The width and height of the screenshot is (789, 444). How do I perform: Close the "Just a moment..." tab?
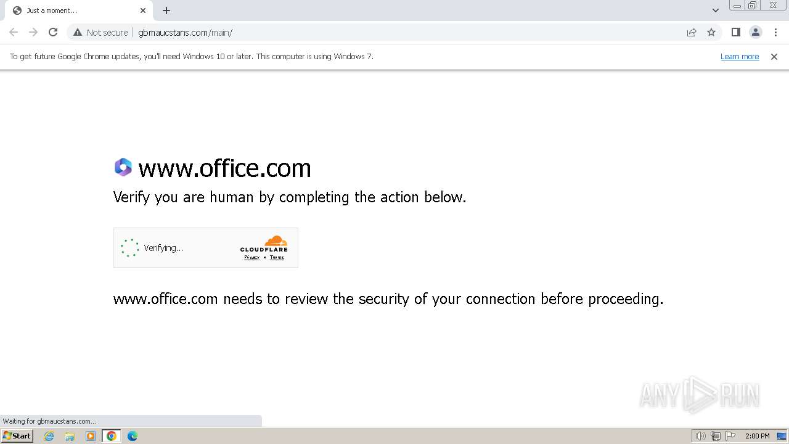pyautogui.click(x=143, y=10)
